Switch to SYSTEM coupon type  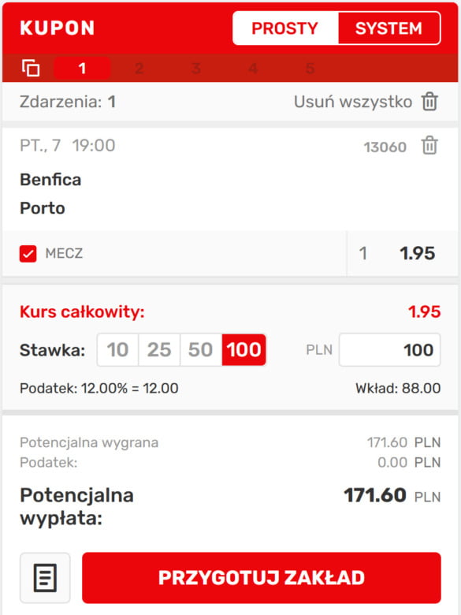[389, 28]
